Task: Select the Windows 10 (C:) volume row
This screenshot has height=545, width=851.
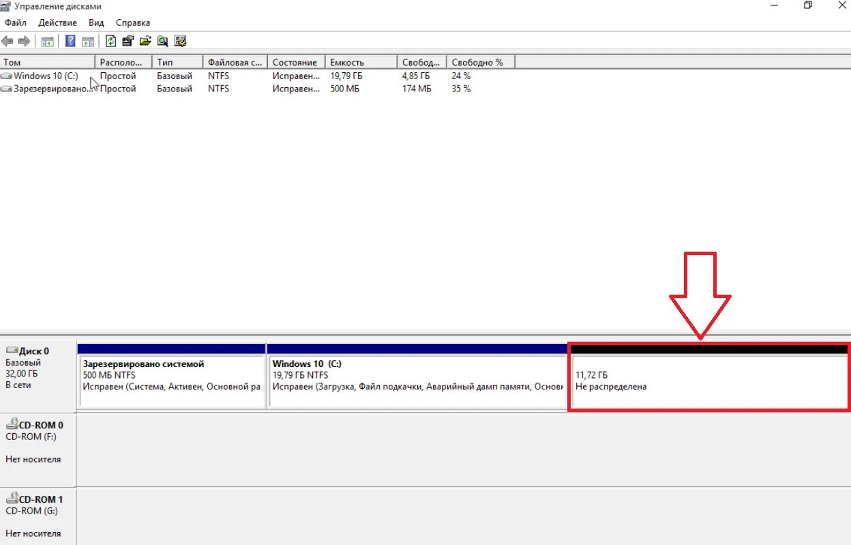Action: (257, 76)
